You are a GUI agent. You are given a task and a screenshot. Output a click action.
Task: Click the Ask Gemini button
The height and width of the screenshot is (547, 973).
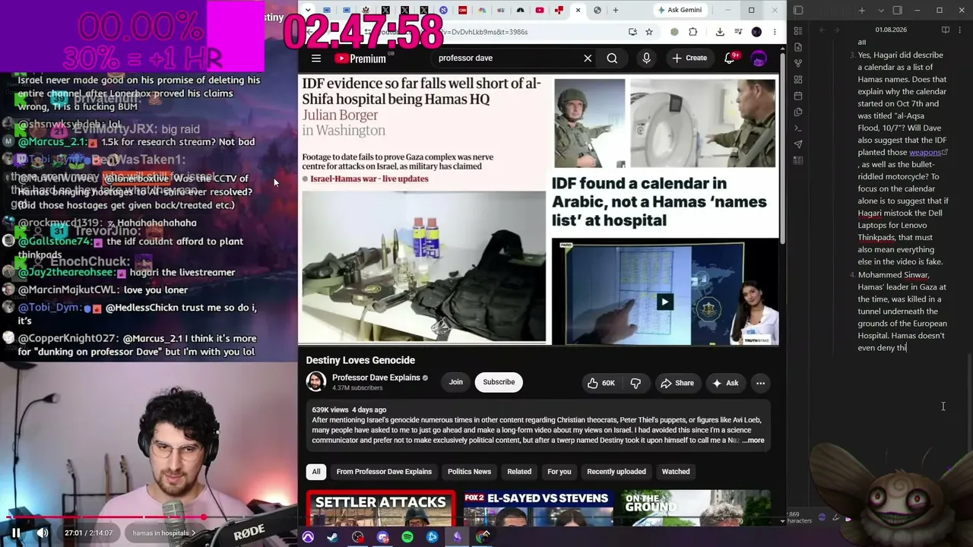pyautogui.click(x=679, y=10)
